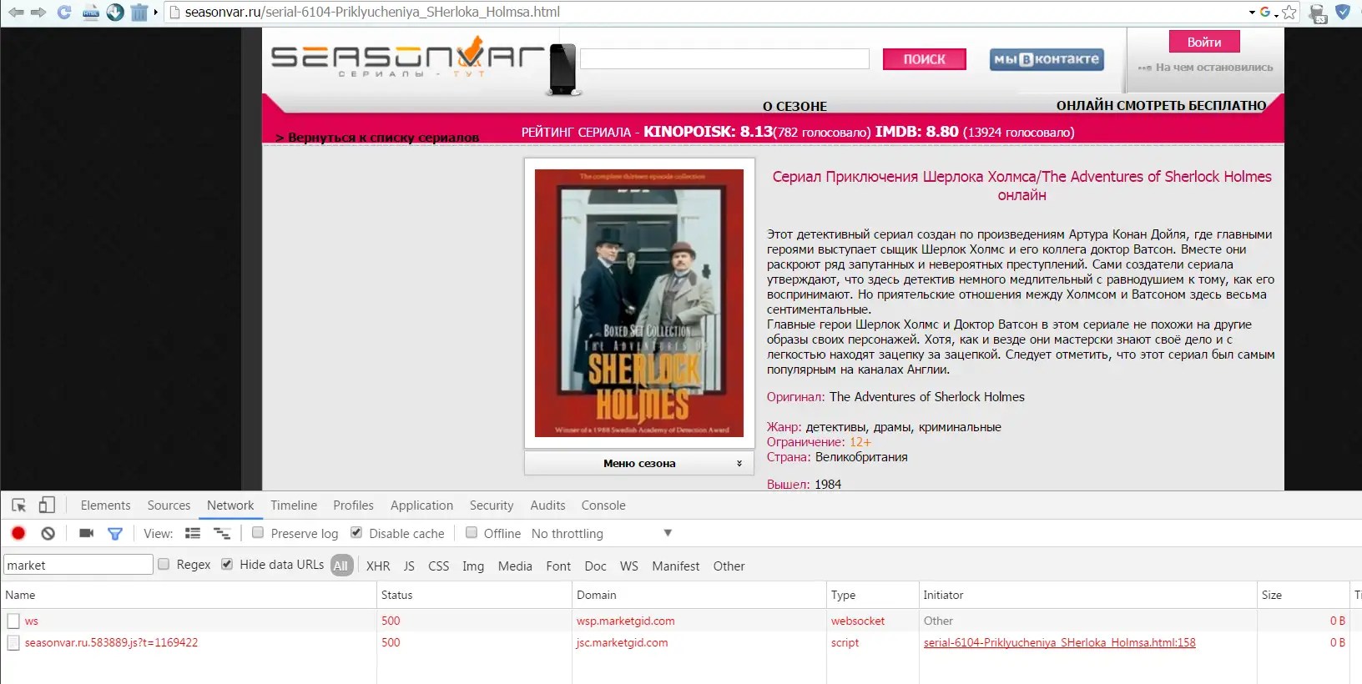Focus the site search field

click(724, 59)
